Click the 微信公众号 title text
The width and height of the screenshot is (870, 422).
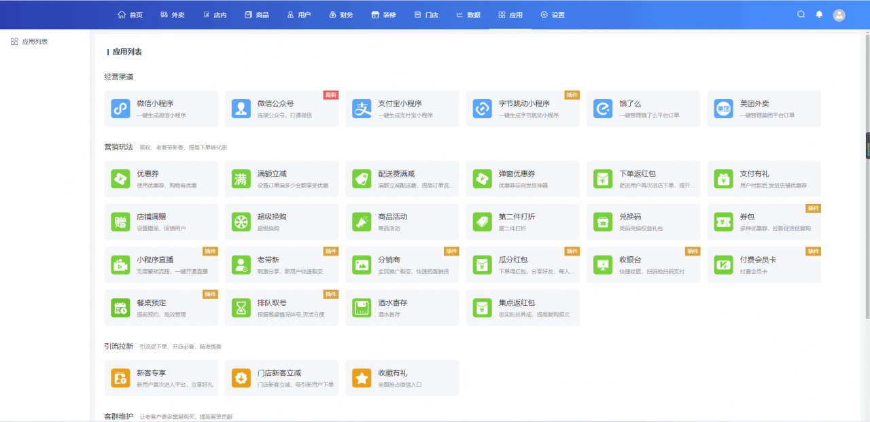(x=275, y=104)
